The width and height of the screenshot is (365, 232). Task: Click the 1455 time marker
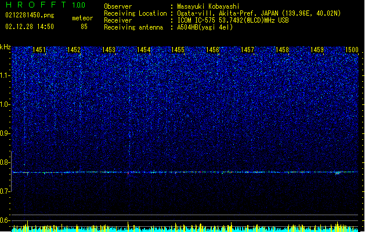click(178, 50)
